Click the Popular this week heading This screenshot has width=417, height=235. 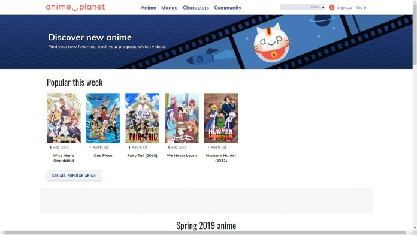coord(75,82)
